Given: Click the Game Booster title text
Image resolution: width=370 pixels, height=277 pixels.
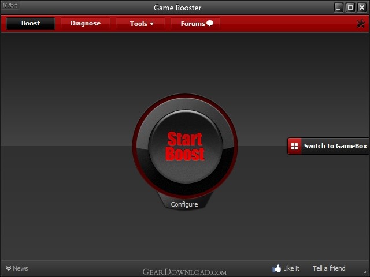Looking at the screenshot, I should point(177,8).
